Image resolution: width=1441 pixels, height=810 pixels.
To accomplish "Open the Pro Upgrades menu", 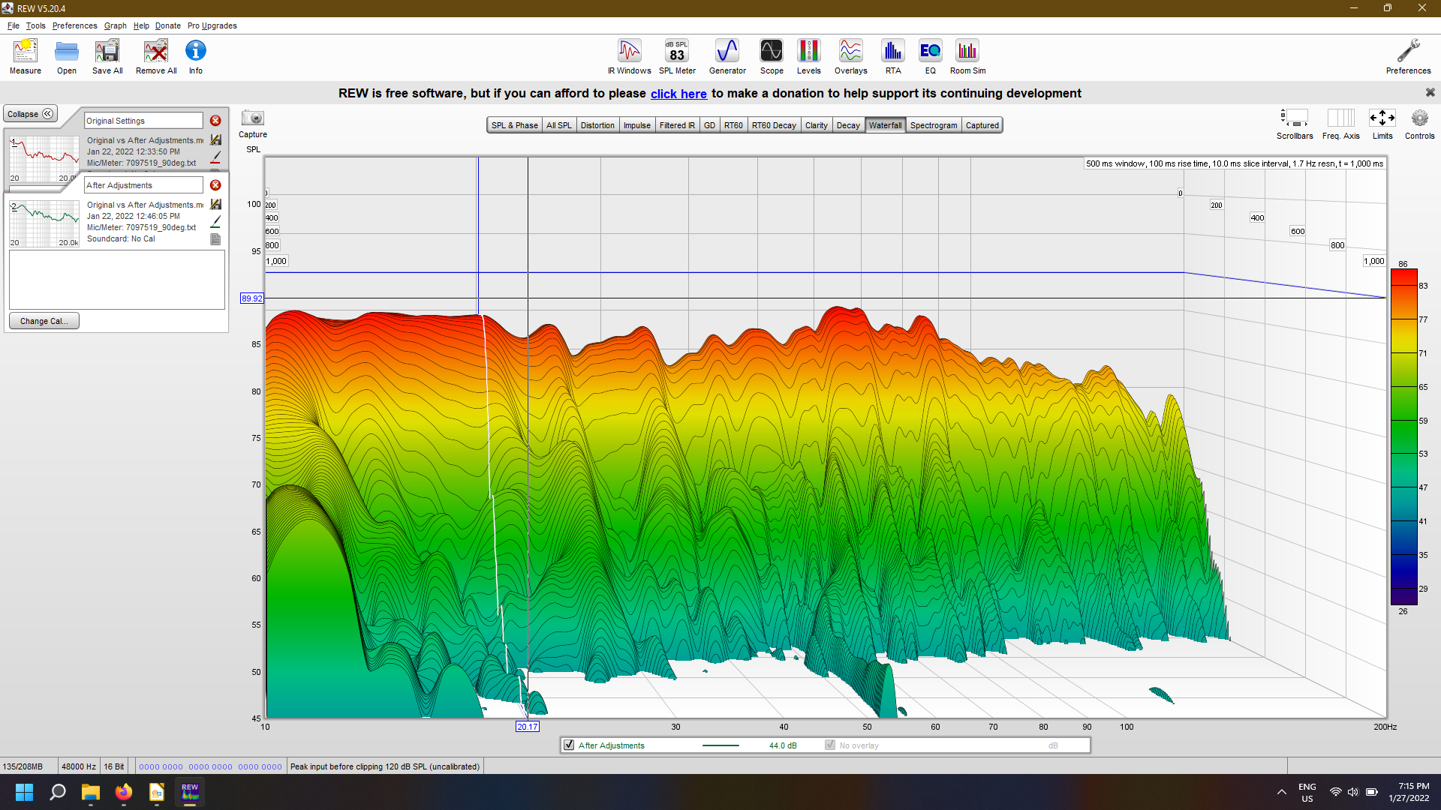I will [x=212, y=25].
